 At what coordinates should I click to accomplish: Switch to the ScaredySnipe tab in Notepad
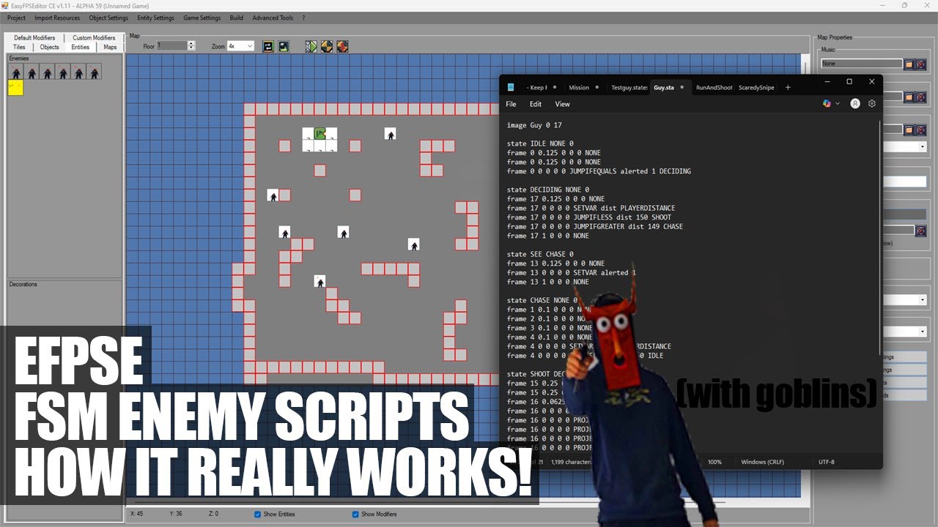tap(756, 87)
